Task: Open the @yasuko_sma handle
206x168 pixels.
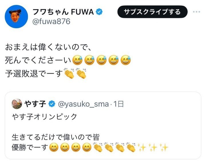Action: [83, 104]
